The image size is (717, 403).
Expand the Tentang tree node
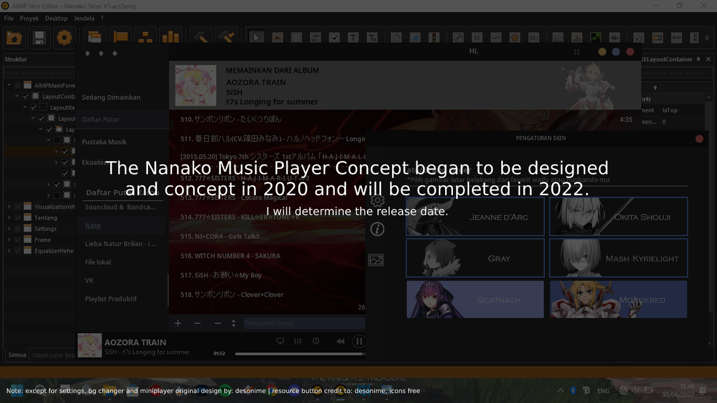pyautogui.click(x=9, y=218)
